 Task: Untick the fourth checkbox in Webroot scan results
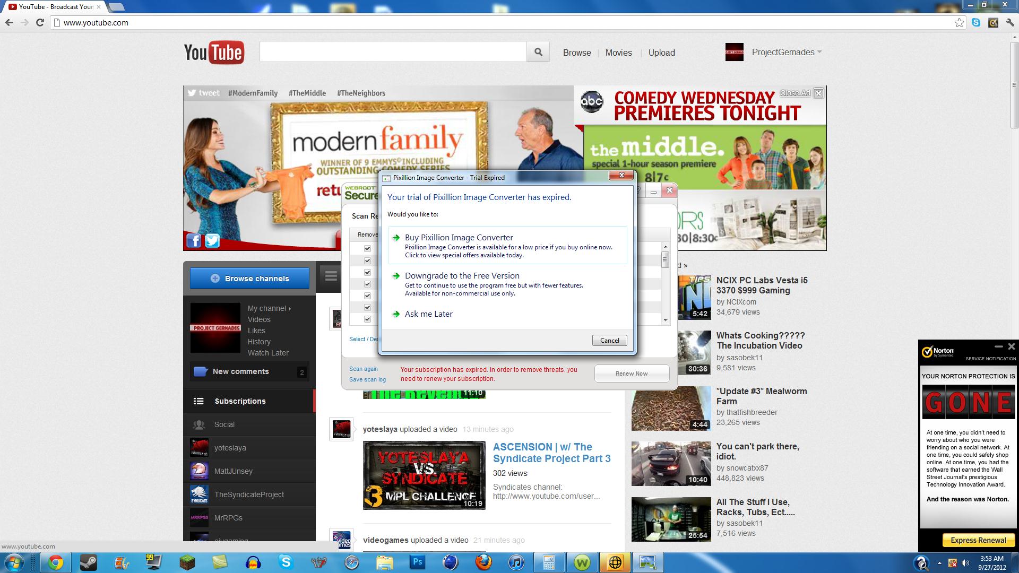point(367,284)
